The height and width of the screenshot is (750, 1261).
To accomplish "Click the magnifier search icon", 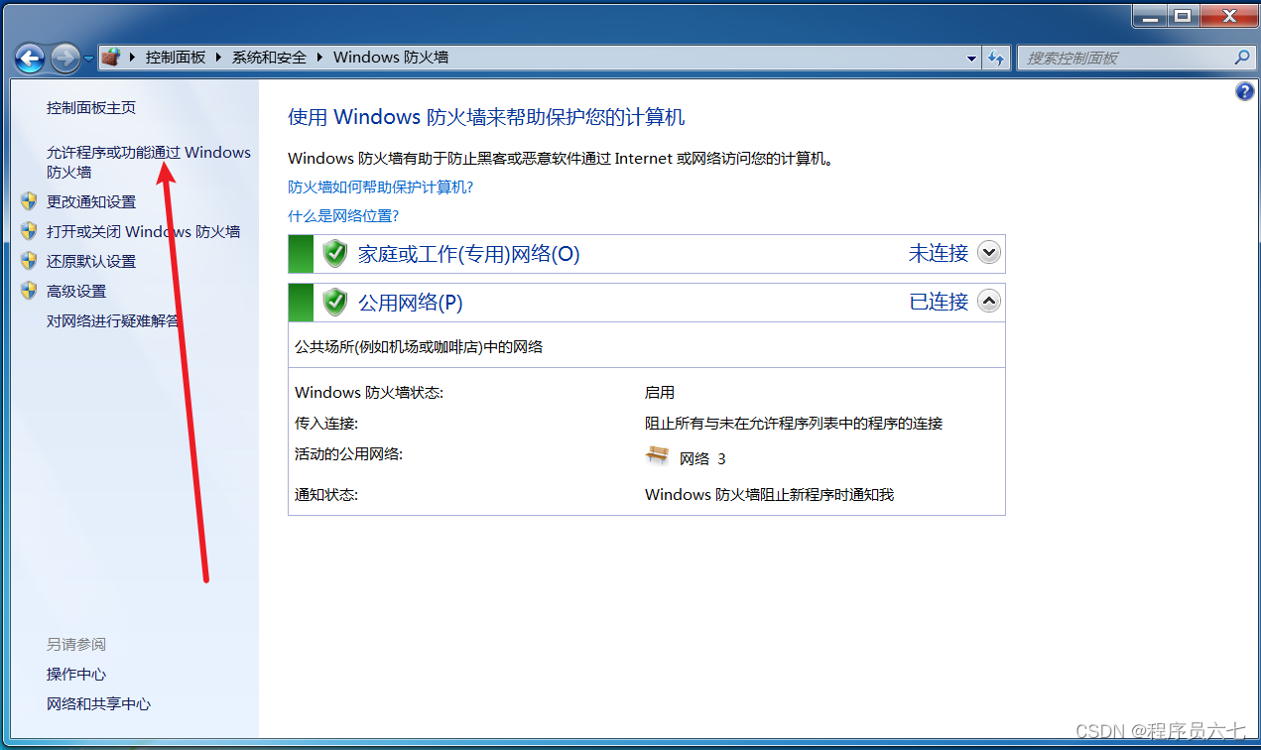I will [x=1242, y=58].
